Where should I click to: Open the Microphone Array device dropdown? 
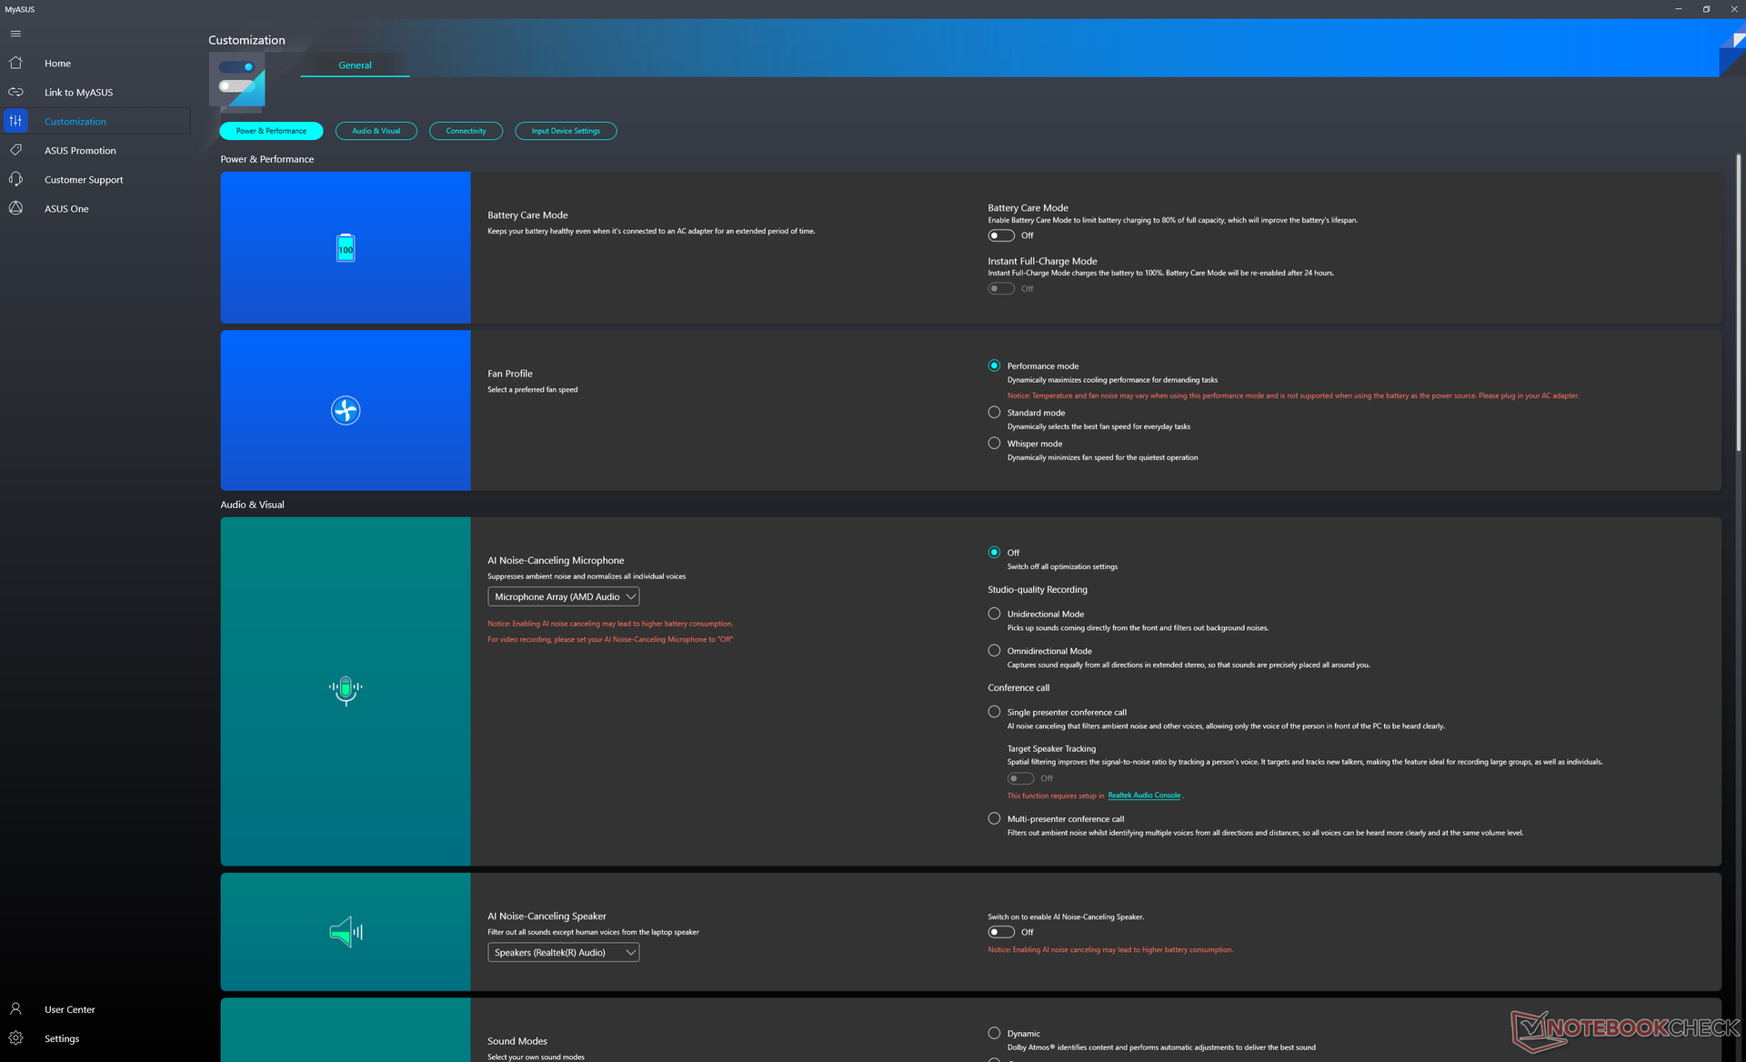click(563, 596)
